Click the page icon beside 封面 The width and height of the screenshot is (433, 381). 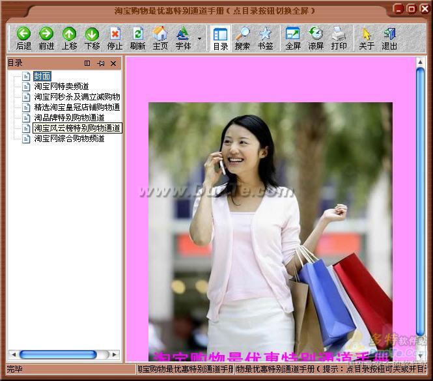click(x=26, y=76)
